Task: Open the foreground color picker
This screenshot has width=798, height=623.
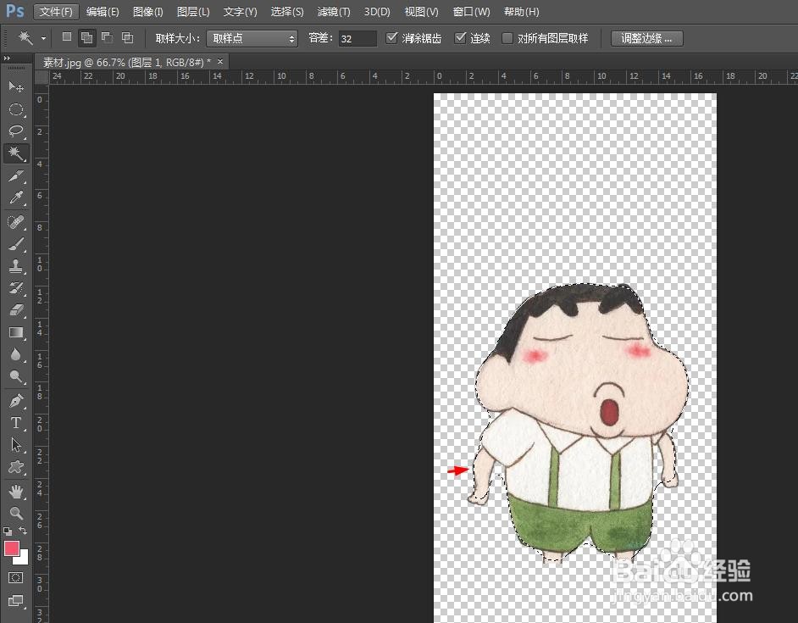Action: pyautogui.click(x=11, y=548)
